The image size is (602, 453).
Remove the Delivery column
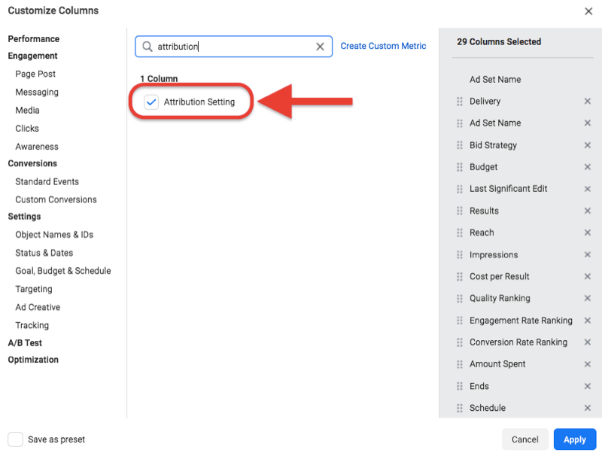pyautogui.click(x=587, y=102)
